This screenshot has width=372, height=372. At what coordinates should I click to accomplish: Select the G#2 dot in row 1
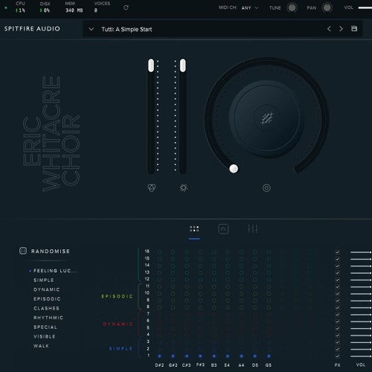tap(173, 356)
